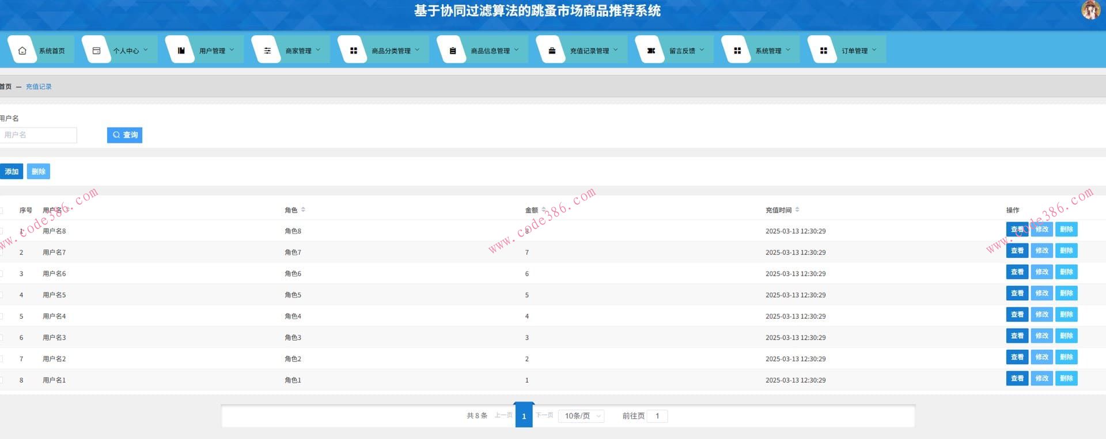Tick the checkbox for row 用户名1
The width and height of the screenshot is (1106, 439).
(x=1, y=380)
